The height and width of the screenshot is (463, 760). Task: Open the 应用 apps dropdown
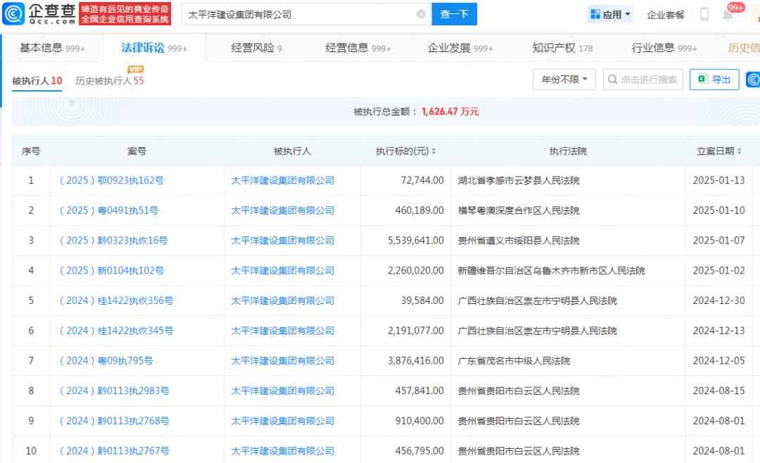[609, 14]
